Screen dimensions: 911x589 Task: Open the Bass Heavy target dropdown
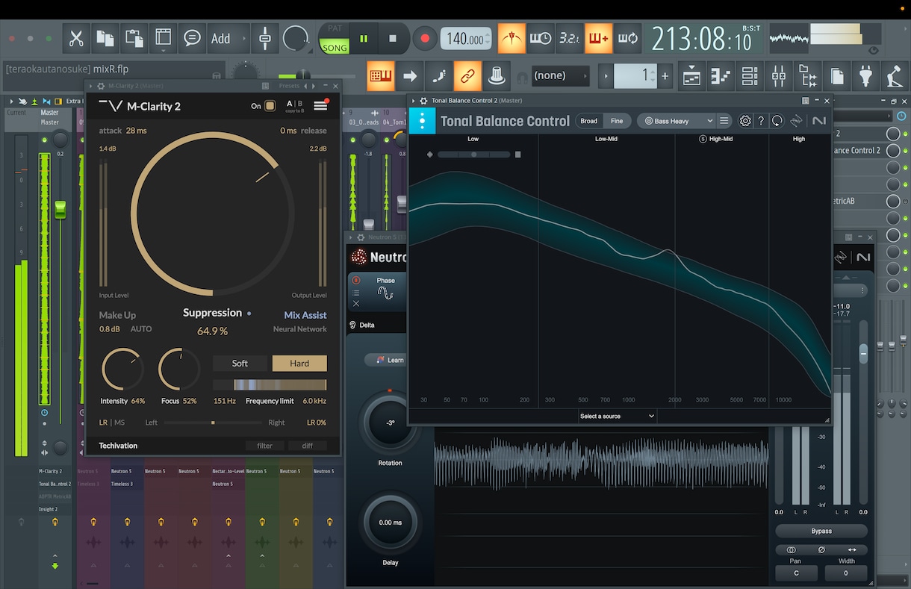click(678, 121)
